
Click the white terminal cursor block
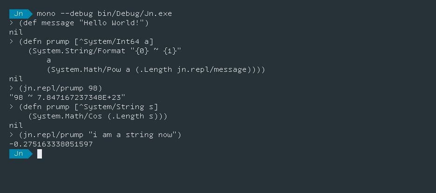point(40,154)
